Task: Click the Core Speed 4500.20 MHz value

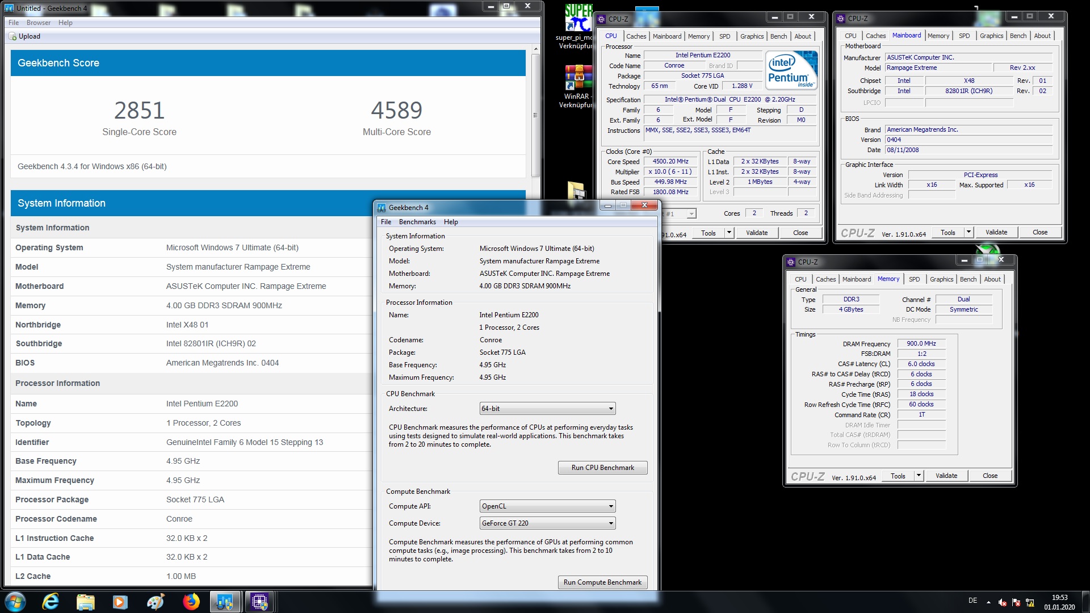Action: [670, 162]
